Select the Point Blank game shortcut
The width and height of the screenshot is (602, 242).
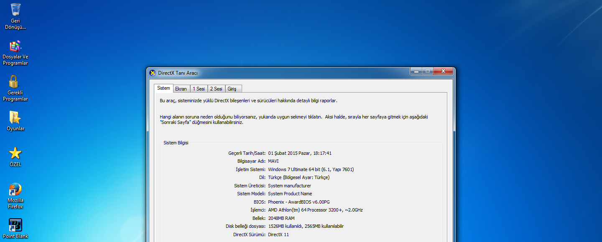tap(15, 225)
